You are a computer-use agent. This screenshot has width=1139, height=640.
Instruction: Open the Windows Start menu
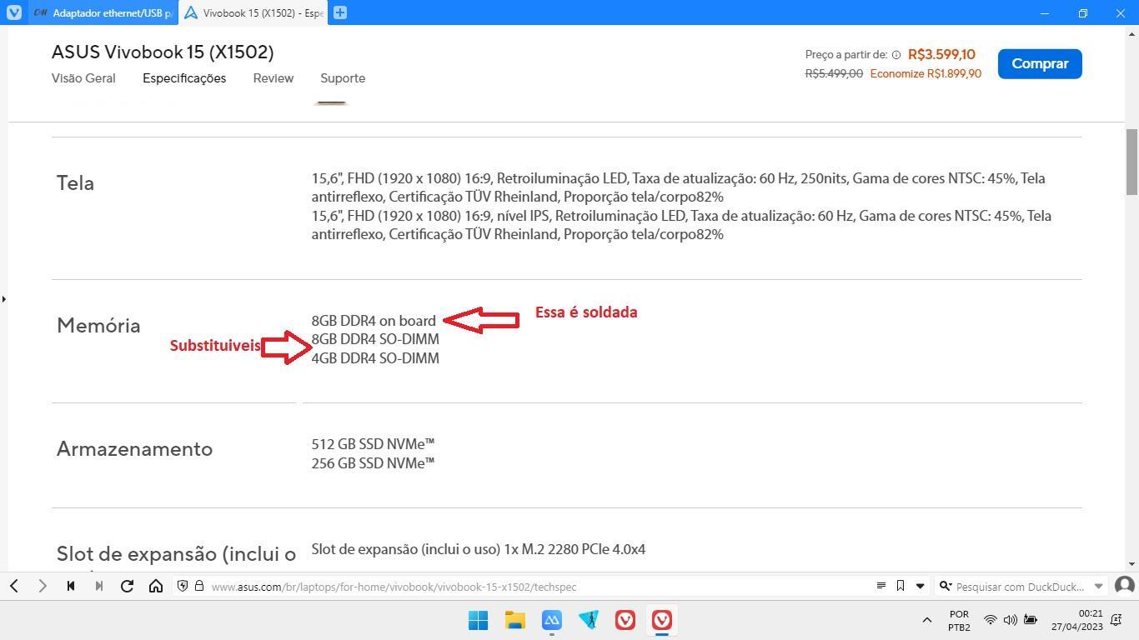478,620
